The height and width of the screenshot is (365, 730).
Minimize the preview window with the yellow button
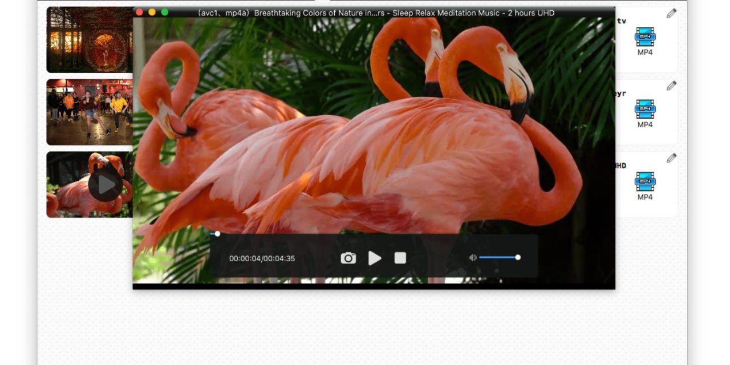tap(152, 12)
